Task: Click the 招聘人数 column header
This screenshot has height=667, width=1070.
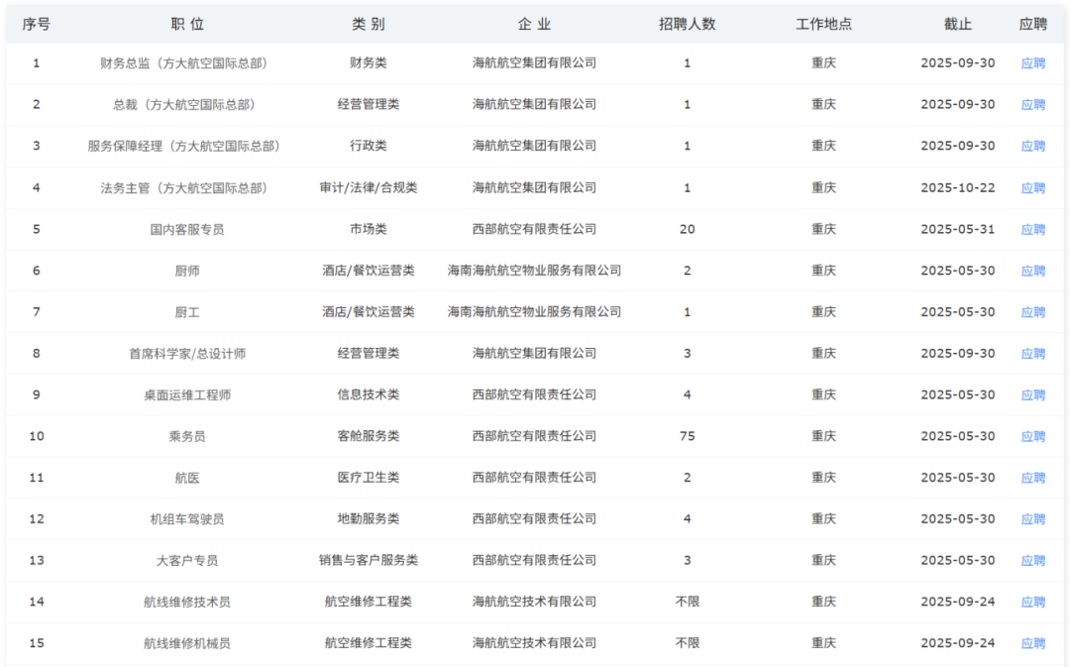Action: coord(688,24)
